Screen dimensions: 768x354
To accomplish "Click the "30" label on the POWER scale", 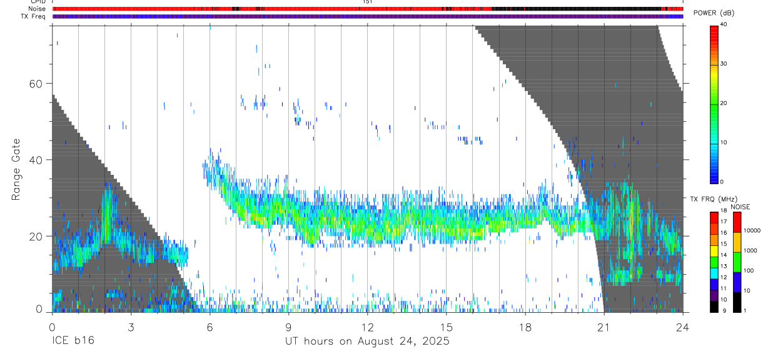I will click(724, 64).
